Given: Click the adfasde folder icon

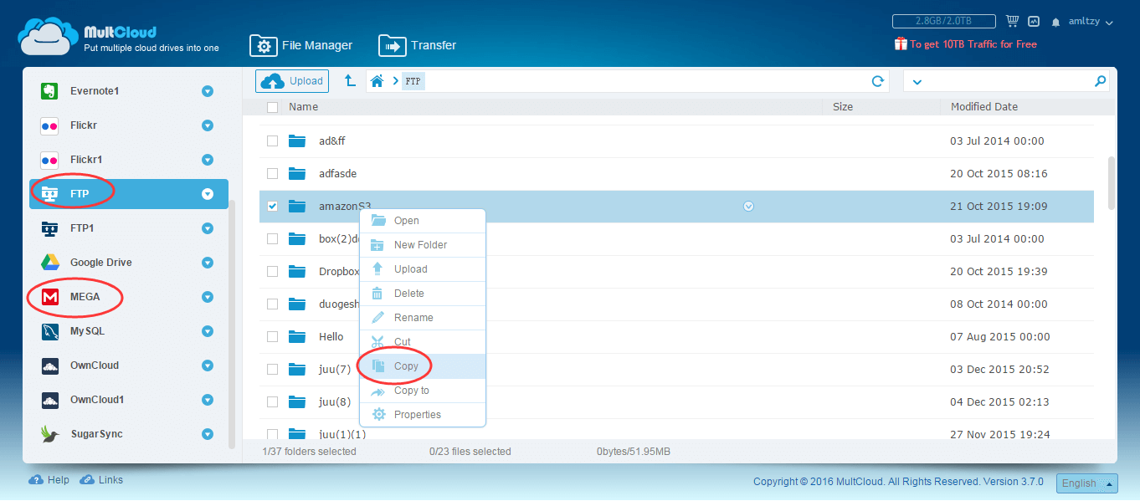Looking at the screenshot, I should click(297, 173).
